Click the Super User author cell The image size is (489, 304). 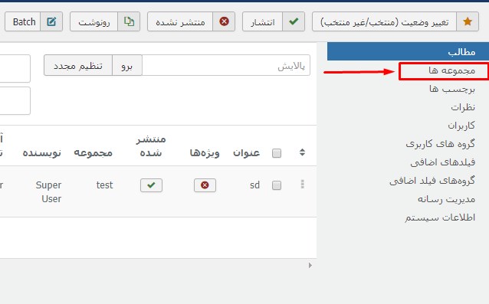pyautogui.click(x=48, y=192)
